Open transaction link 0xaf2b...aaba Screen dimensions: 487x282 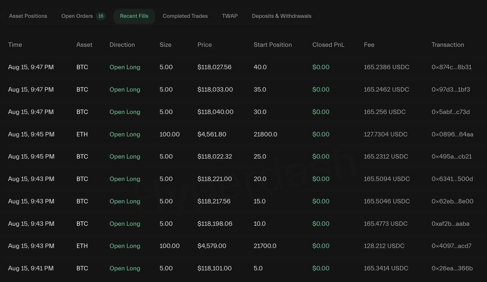point(450,224)
